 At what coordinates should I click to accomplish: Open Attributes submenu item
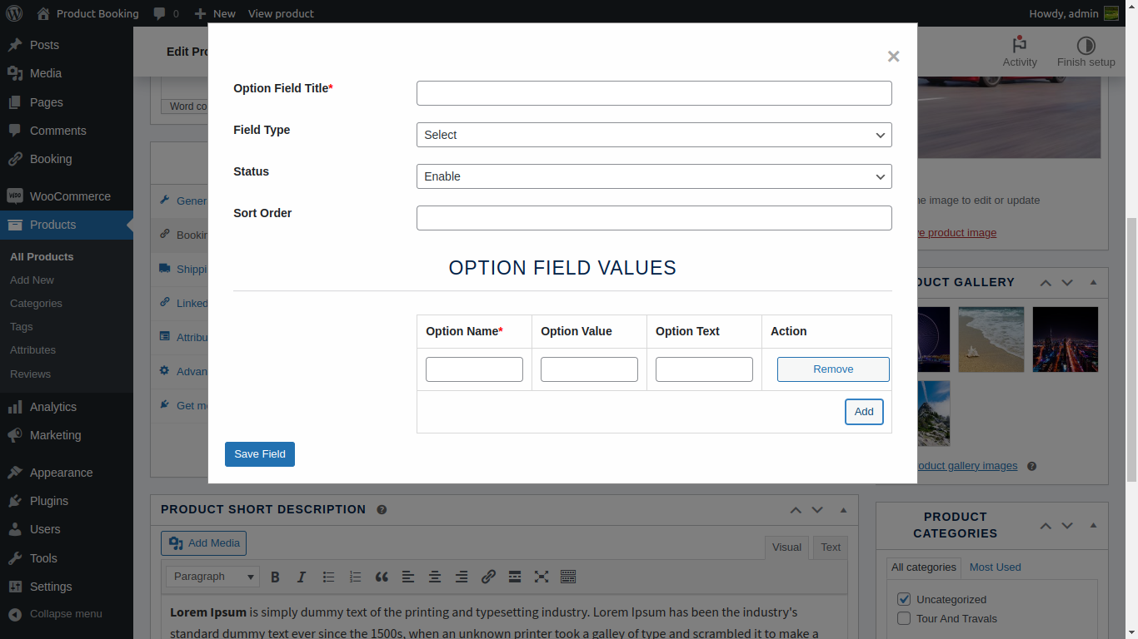pyautogui.click(x=32, y=350)
